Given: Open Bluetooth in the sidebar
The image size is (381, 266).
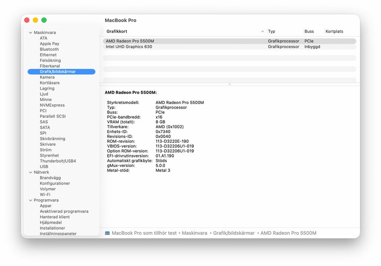Looking at the screenshot, I should pos(49,50).
